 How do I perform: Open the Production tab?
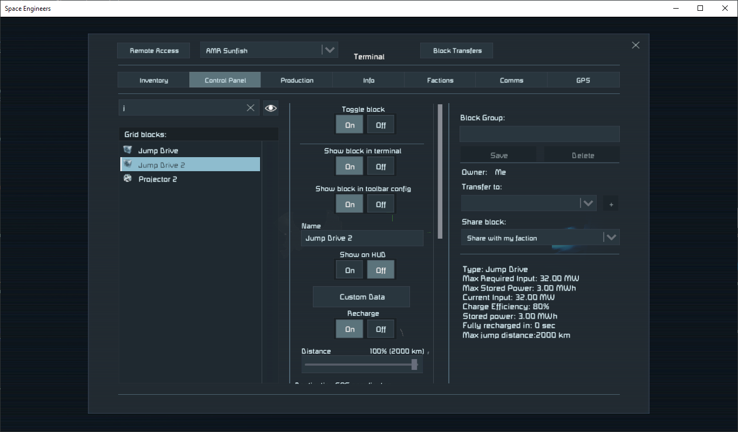[297, 80]
